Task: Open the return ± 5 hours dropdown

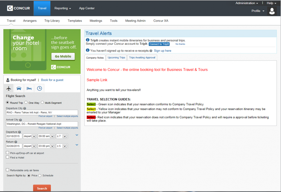Action: (x=62, y=146)
